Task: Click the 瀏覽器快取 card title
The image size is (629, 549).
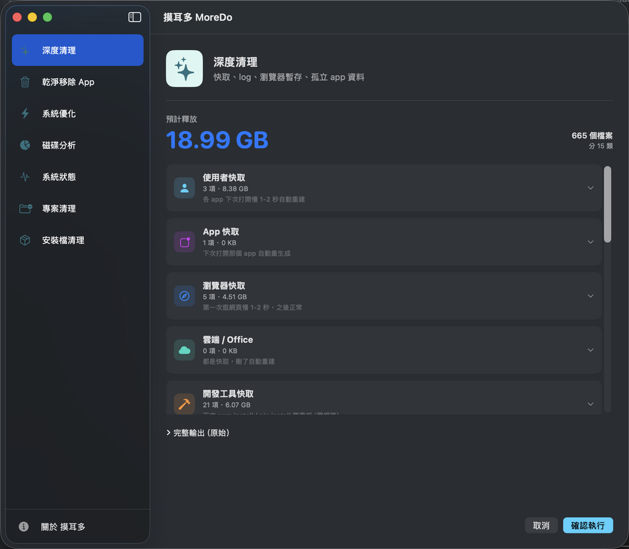Action: pos(224,285)
